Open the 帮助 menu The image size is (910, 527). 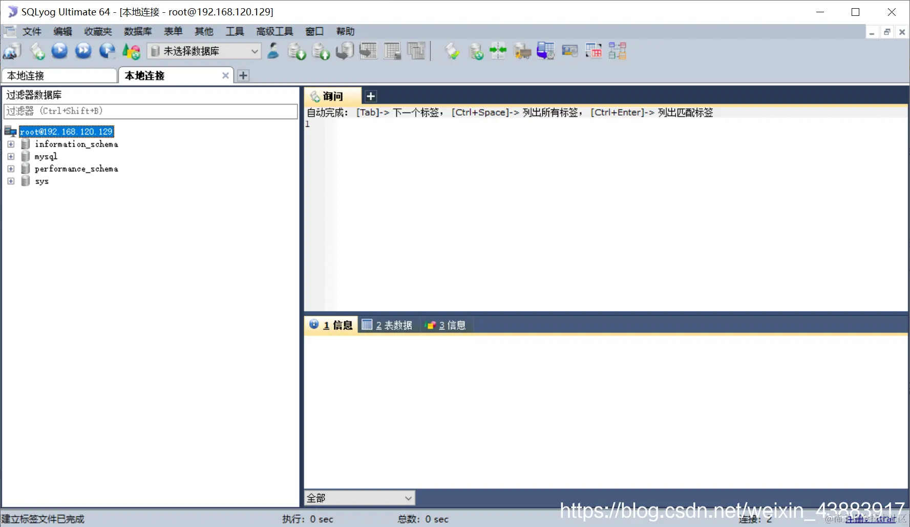(345, 32)
